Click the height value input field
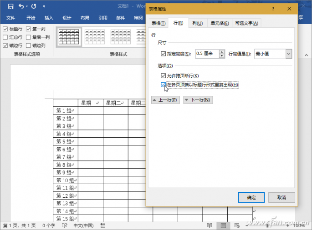Screen dimensions: 312x230 click(207, 54)
